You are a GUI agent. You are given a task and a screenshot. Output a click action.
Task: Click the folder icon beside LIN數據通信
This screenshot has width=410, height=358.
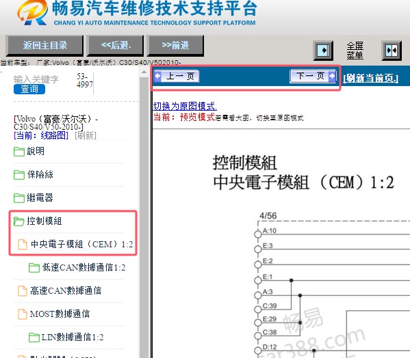click(34, 338)
